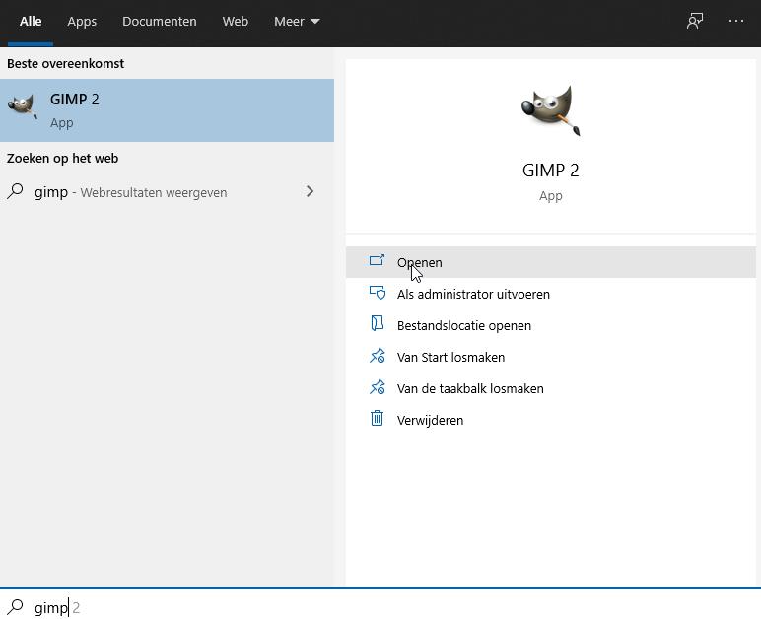Click the unpin from taskbar icon

pyautogui.click(x=377, y=387)
